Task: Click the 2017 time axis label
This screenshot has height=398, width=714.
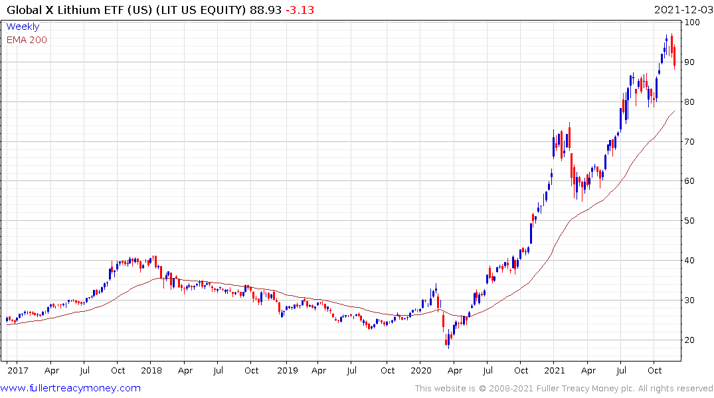Action: tap(18, 371)
